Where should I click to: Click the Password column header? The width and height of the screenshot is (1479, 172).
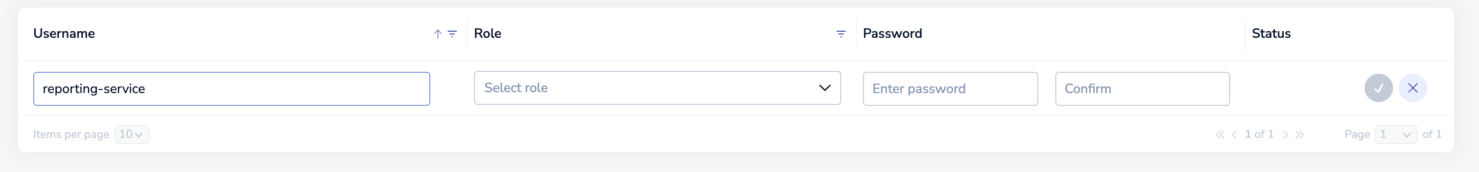point(892,34)
